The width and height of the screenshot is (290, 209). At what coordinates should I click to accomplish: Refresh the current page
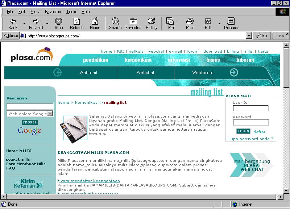coord(76,24)
